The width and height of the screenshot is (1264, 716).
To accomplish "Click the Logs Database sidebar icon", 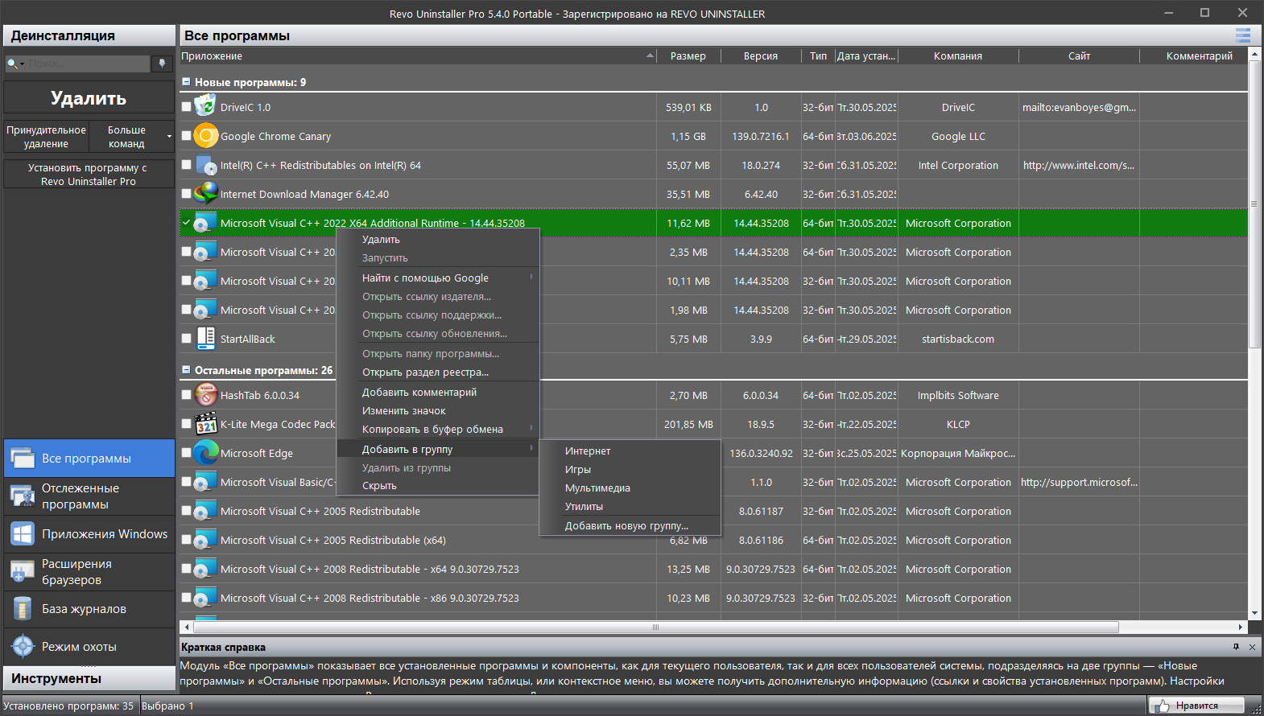I will 22,609.
